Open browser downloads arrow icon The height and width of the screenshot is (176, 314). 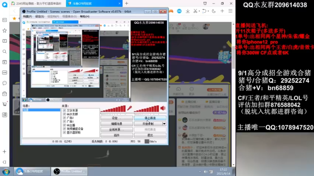click(x=188, y=11)
